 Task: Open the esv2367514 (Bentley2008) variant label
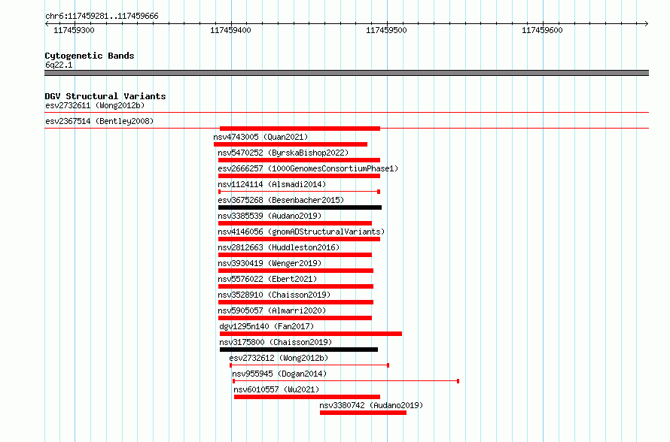[99, 121]
